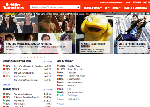Open the Rotten Tomatoes Facebook page icon
Screen dimensions: 150x107
(132, 14)
